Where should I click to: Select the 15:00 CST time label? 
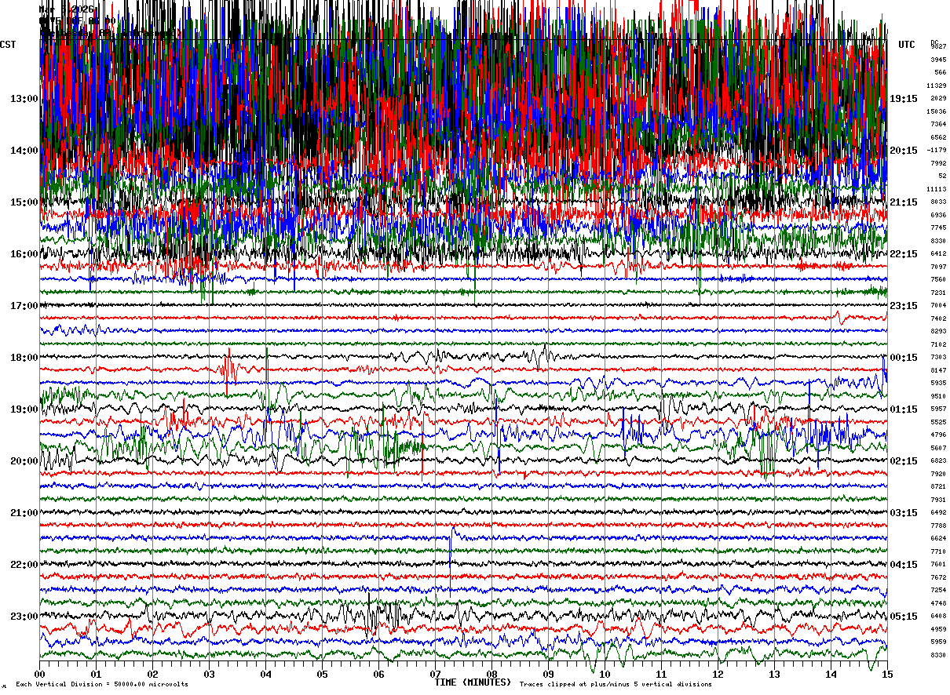point(24,202)
